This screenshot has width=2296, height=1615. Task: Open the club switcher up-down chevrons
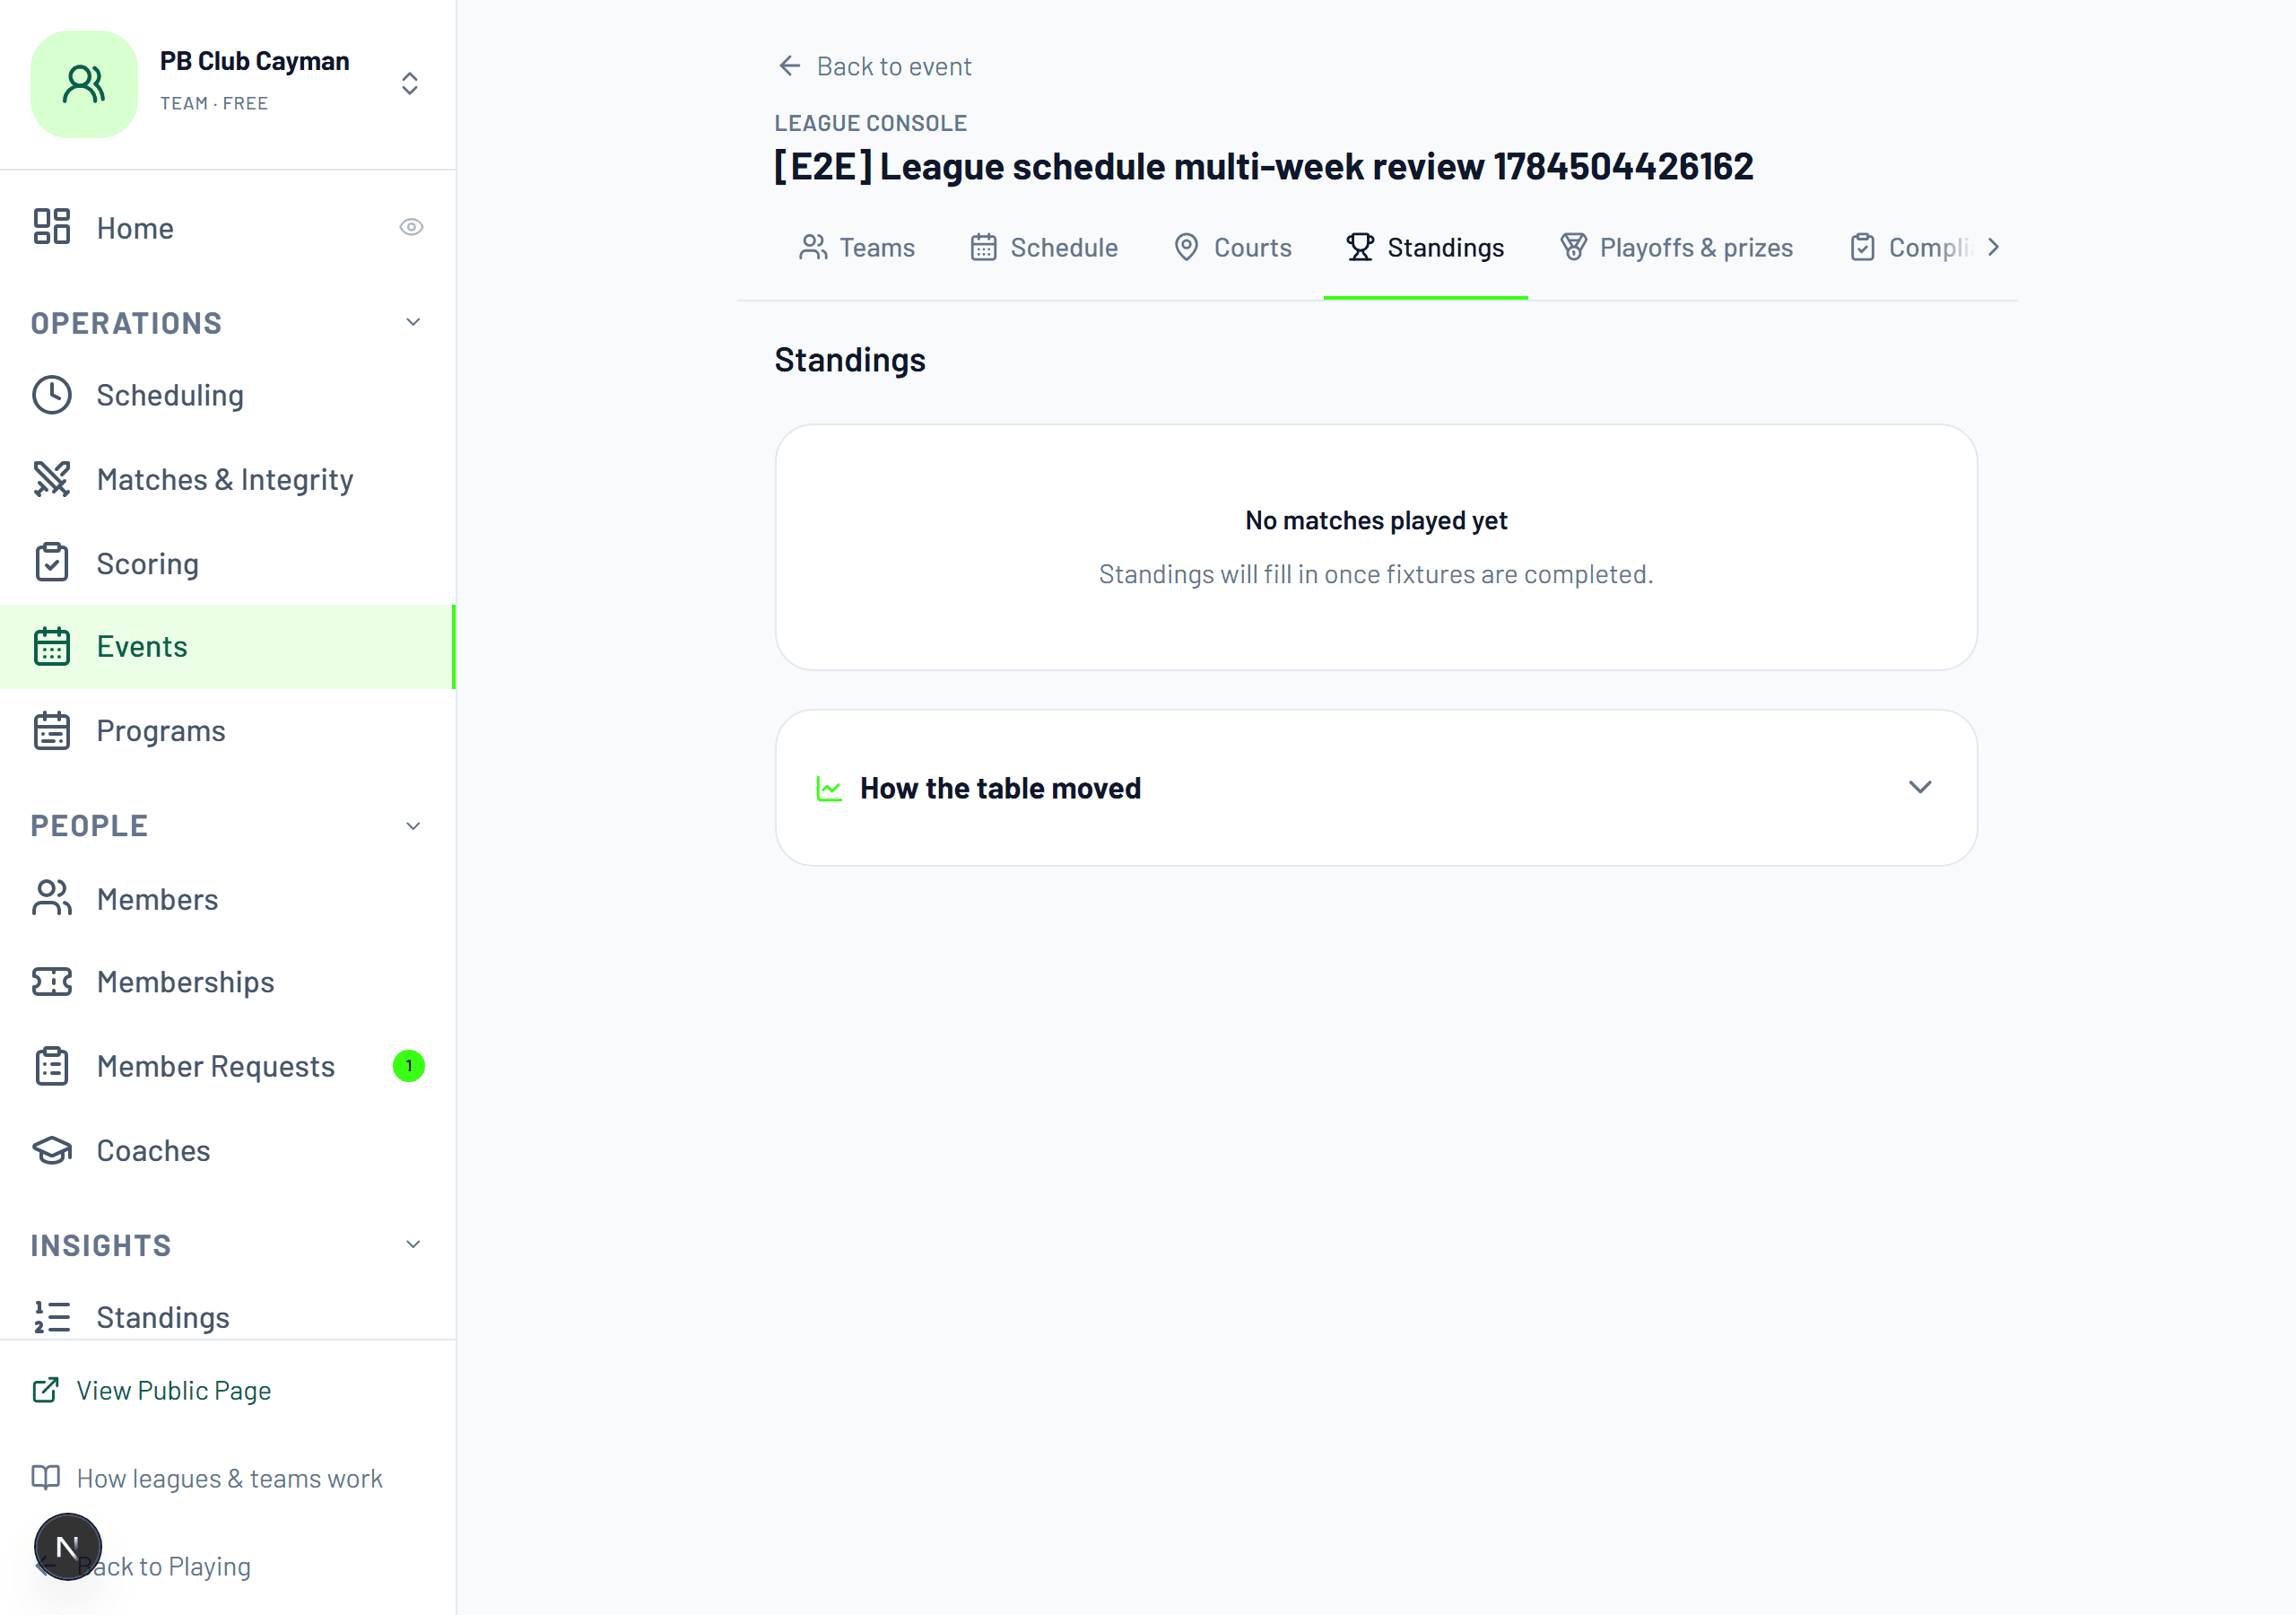click(410, 84)
